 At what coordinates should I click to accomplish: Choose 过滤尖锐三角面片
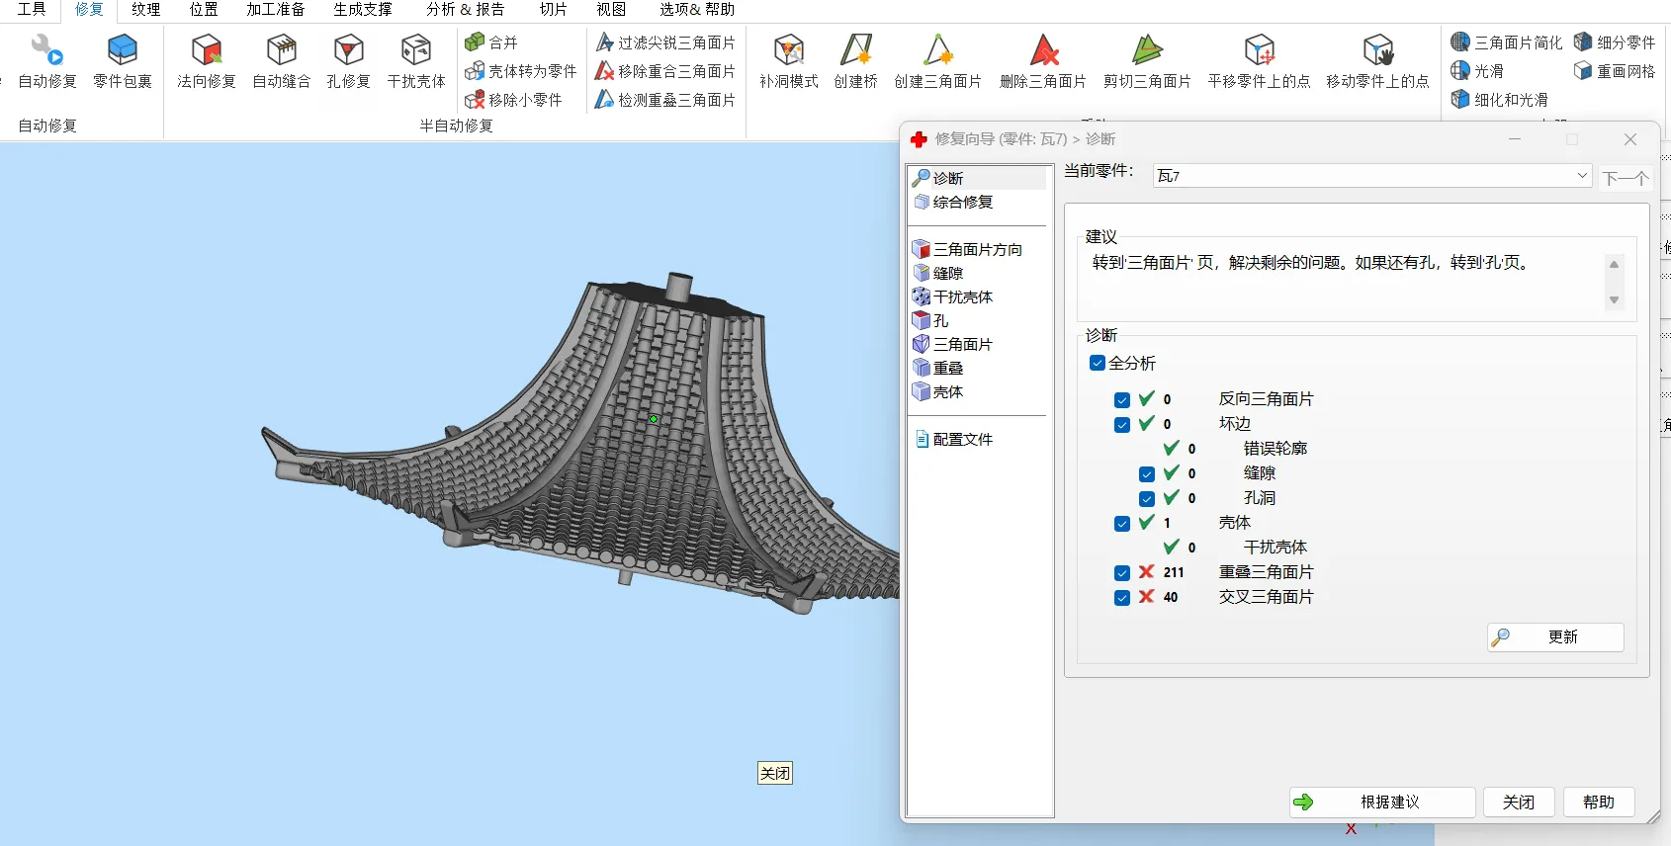pyautogui.click(x=665, y=42)
